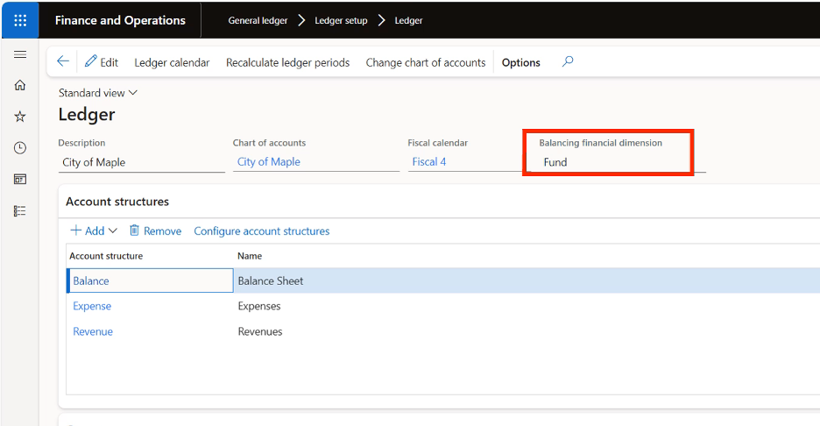Click the Ledger breadcrumb

(408, 20)
